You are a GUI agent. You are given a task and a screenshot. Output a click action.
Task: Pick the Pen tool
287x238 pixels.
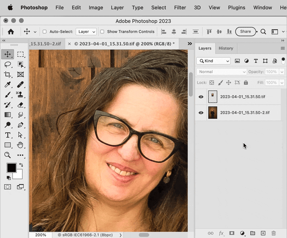point(20,125)
